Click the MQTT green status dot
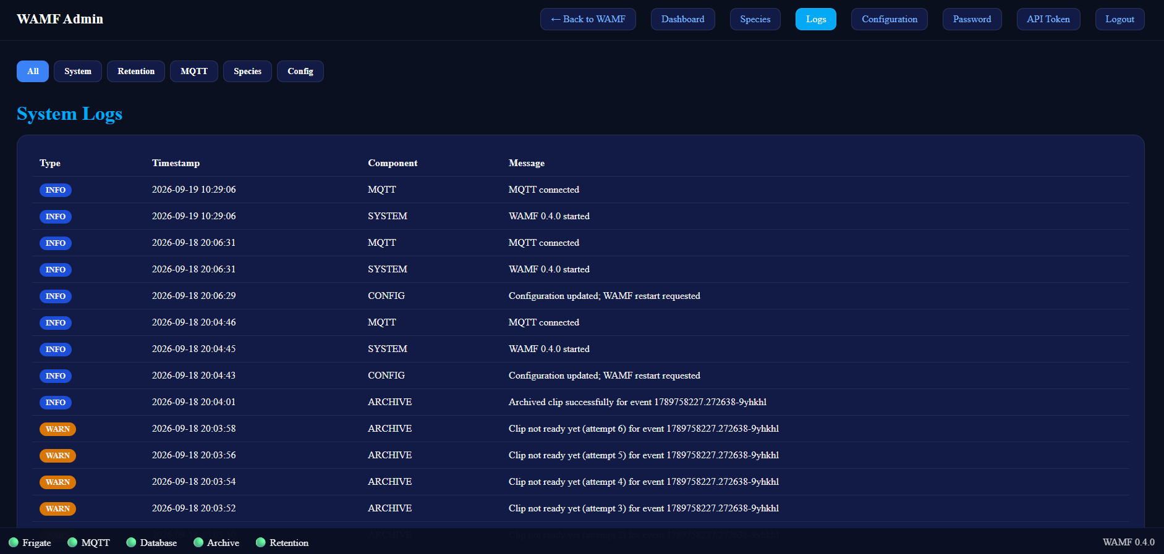1164x554 pixels. [72, 542]
